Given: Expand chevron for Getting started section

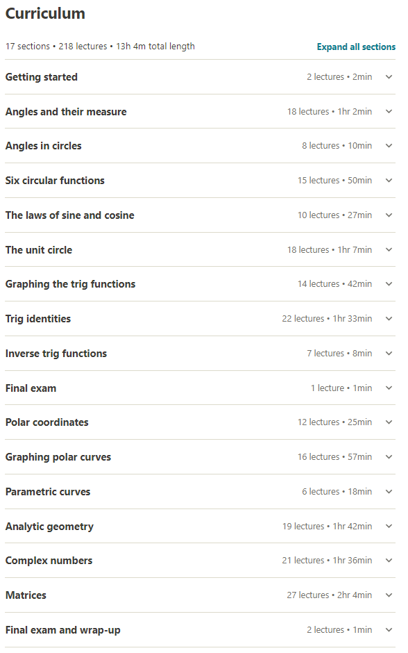Looking at the screenshot, I should (x=389, y=77).
